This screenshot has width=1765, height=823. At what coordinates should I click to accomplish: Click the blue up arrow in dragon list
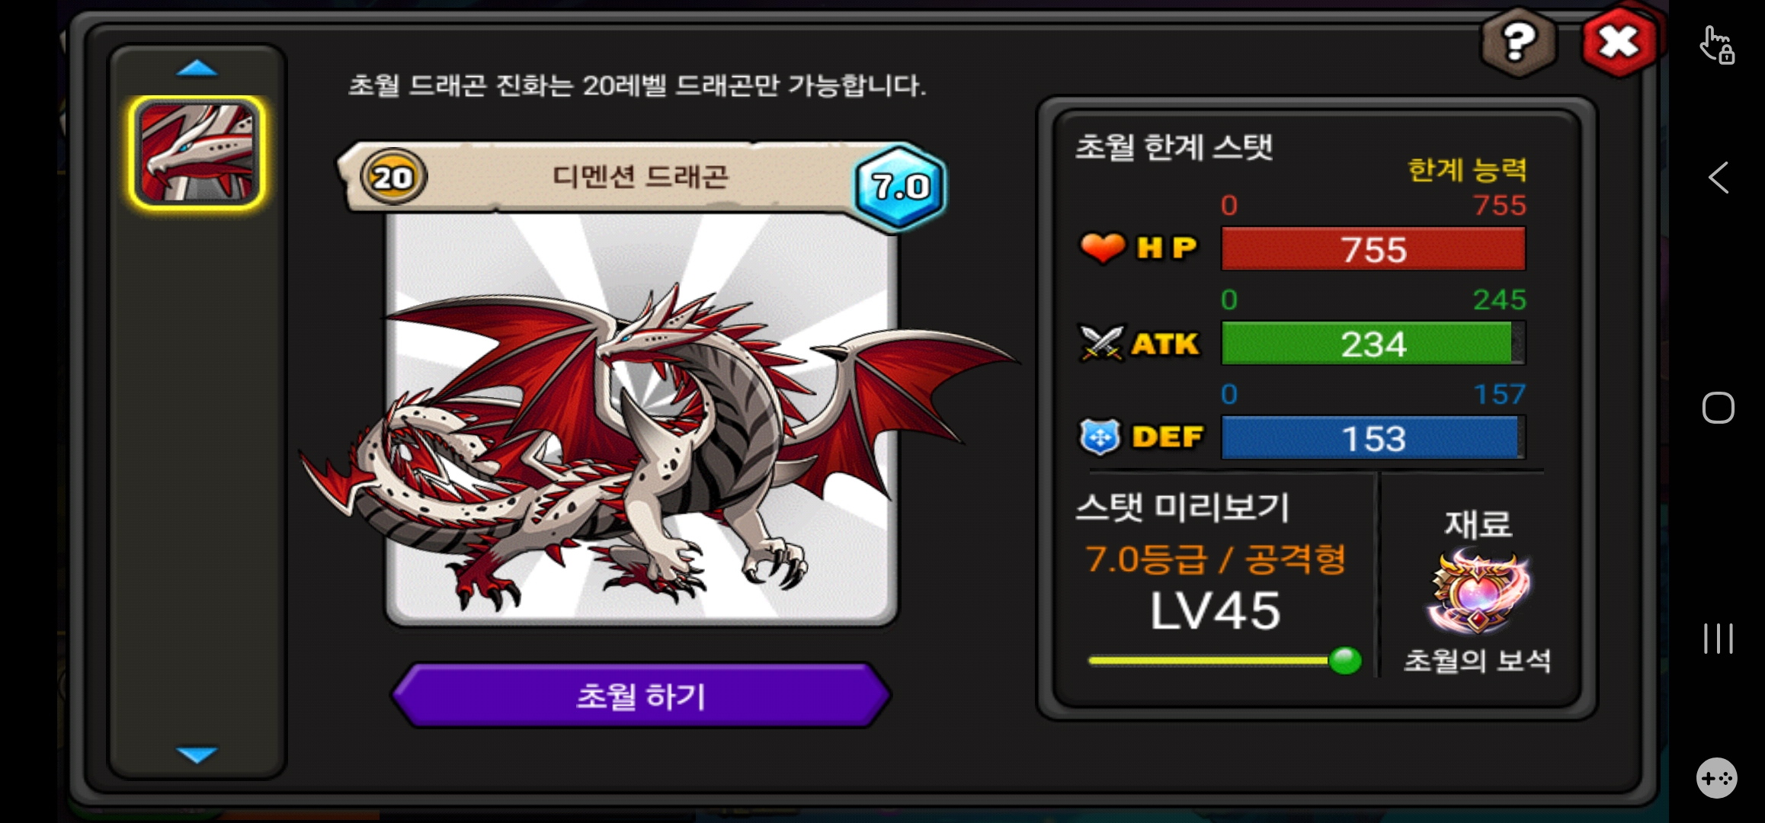tap(197, 69)
